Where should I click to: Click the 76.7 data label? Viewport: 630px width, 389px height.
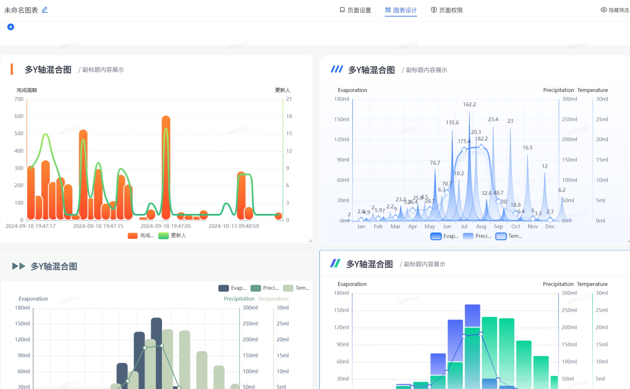435,163
